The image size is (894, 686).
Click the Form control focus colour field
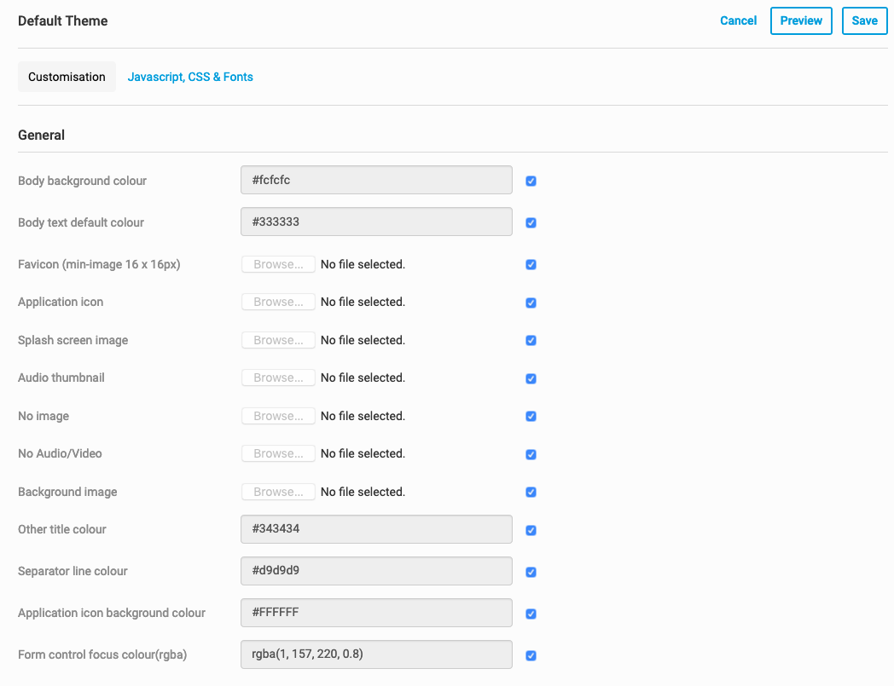click(x=376, y=654)
